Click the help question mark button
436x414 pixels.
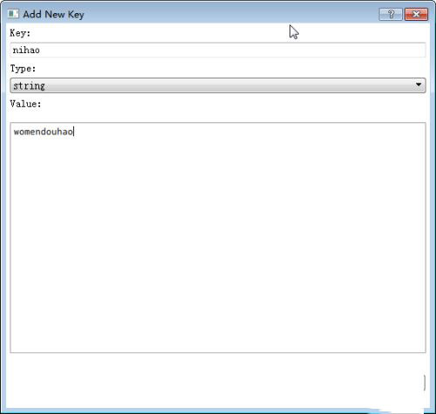391,14
